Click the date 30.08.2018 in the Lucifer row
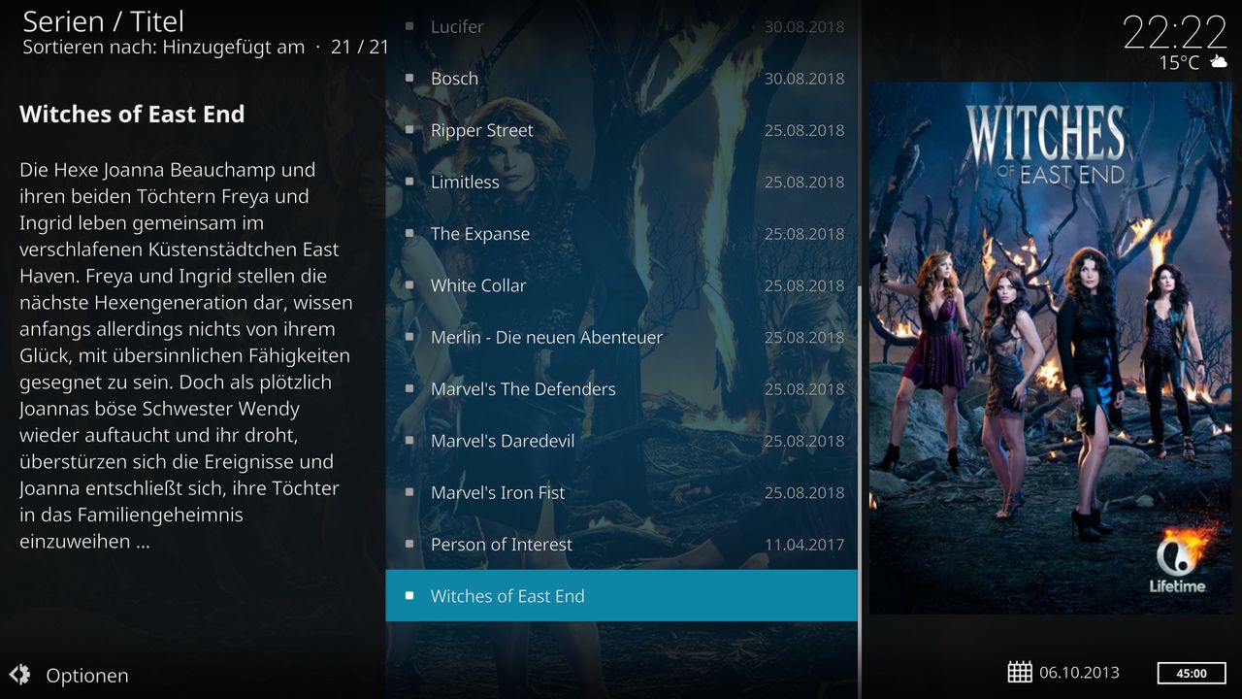 [x=804, y=27]
